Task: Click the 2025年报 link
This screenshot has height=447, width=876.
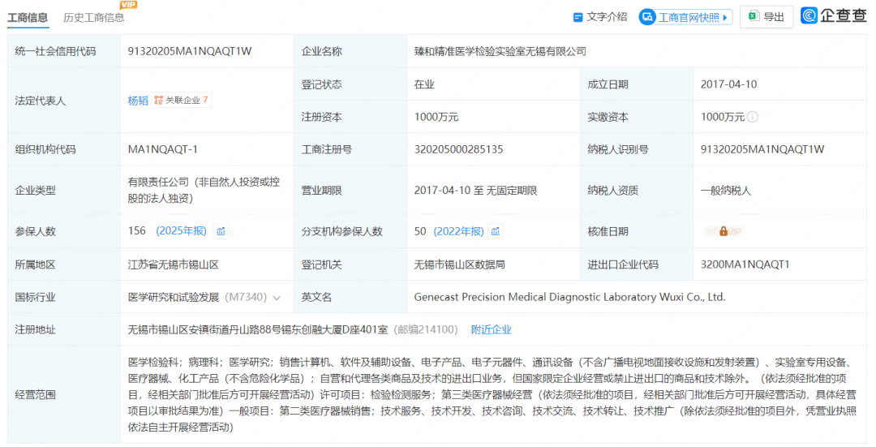Action: tap(181, 231)
